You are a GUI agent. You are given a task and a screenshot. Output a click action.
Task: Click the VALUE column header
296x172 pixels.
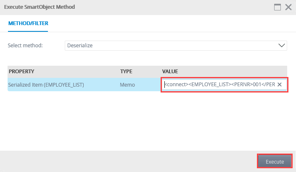[x=170, y=72]
